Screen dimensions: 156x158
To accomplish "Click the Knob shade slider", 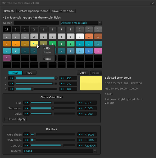I will [x=53, y=134].
